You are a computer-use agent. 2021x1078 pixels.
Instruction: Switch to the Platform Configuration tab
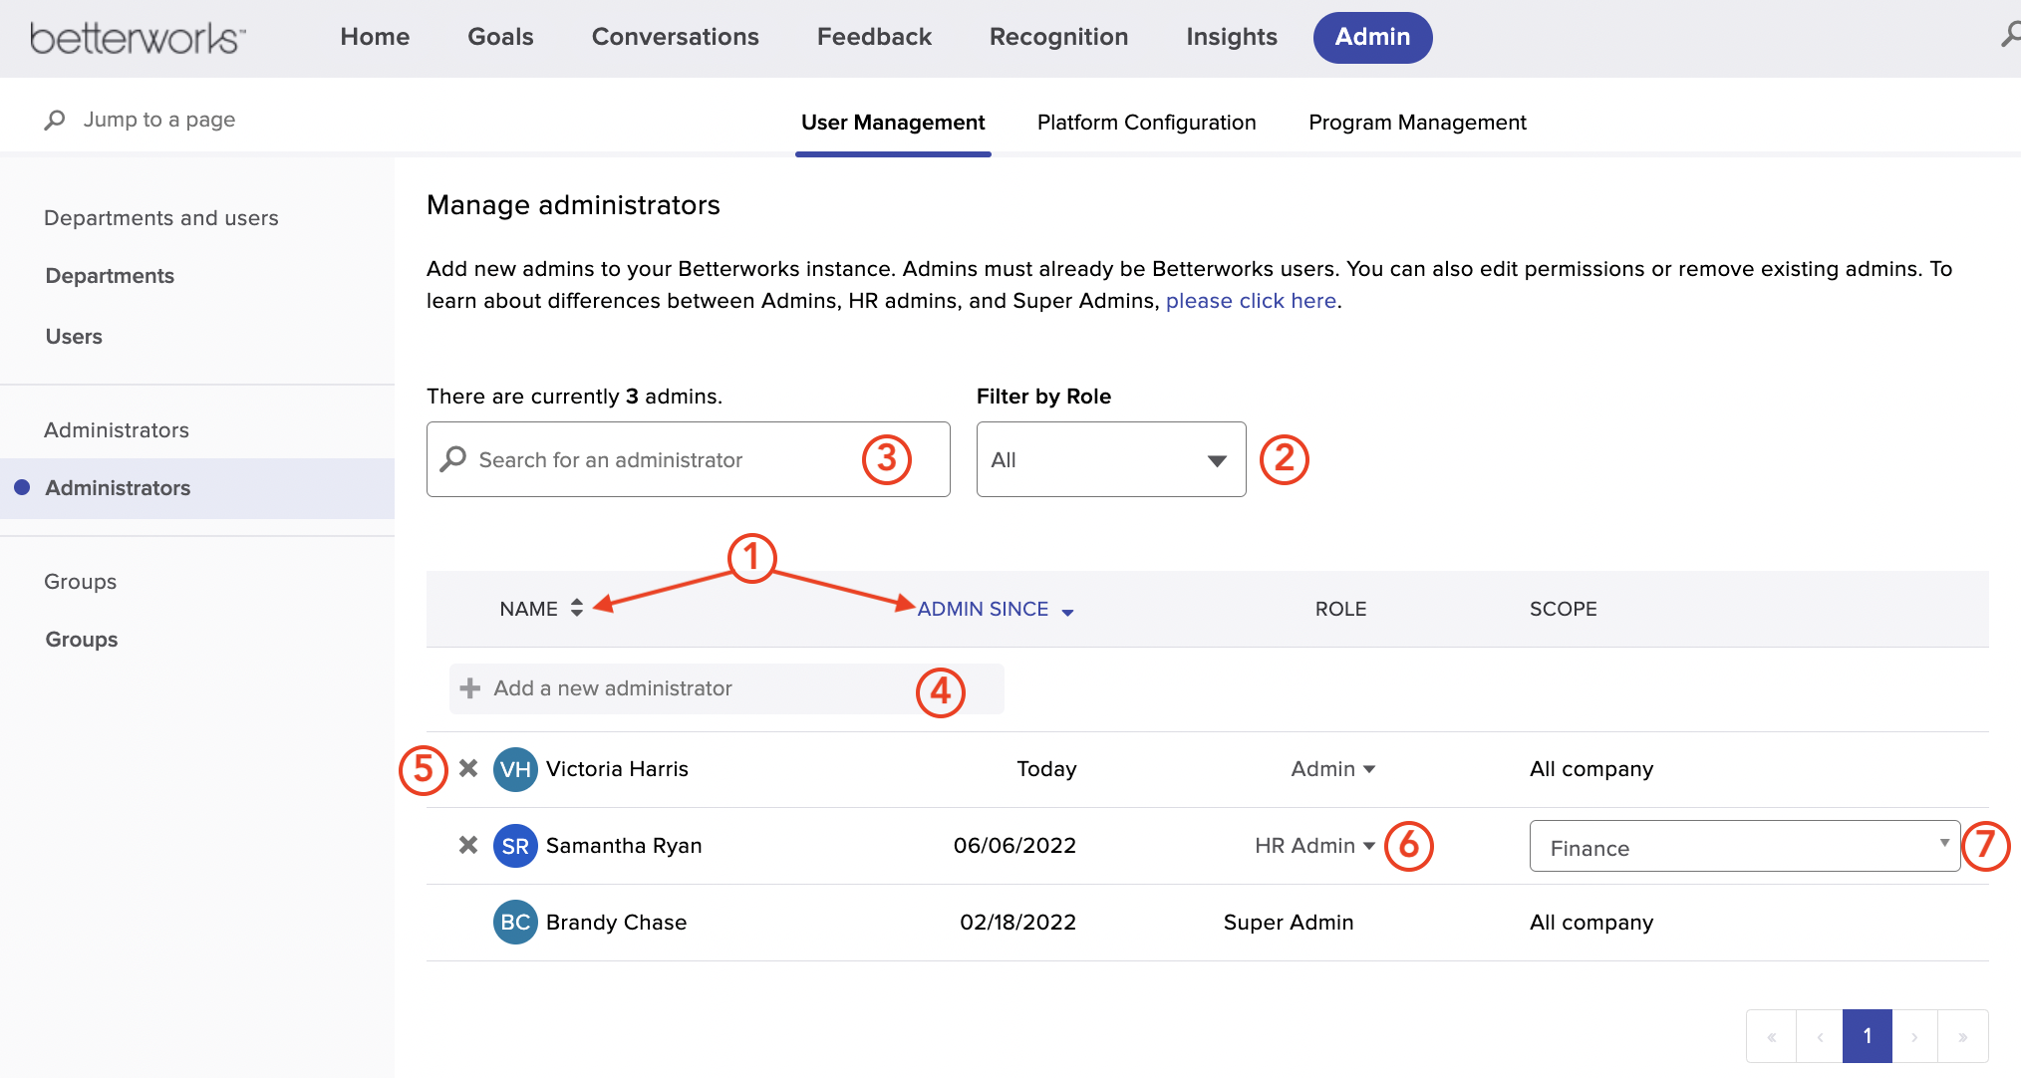click(1146, 122)
